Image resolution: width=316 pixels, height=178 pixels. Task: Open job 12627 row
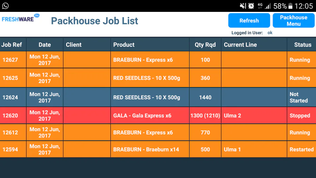pyautogui.click(x=158, y=60)
